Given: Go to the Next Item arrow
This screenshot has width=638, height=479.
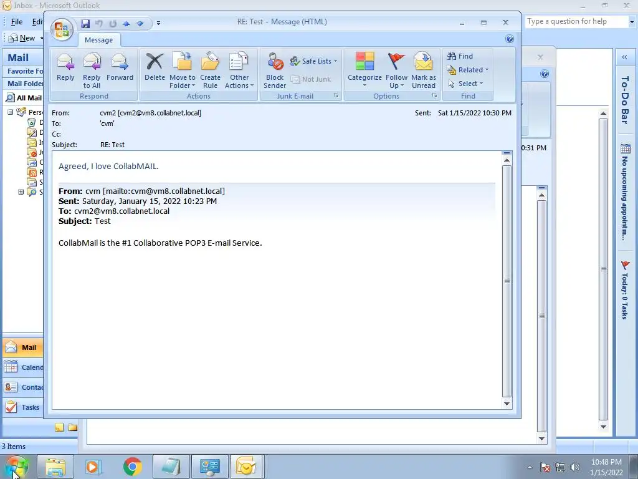Looking at the screenshot, I should tap(140, 24).
